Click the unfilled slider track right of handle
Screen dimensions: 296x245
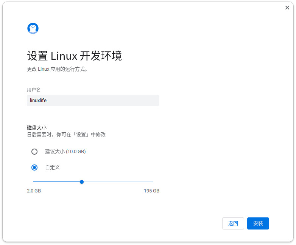(x=117, y=182)
